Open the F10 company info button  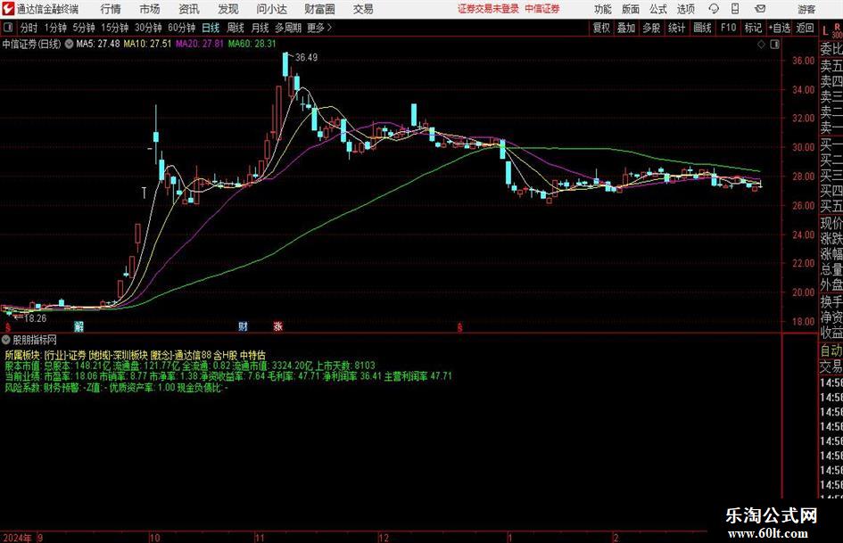(728, 28)
